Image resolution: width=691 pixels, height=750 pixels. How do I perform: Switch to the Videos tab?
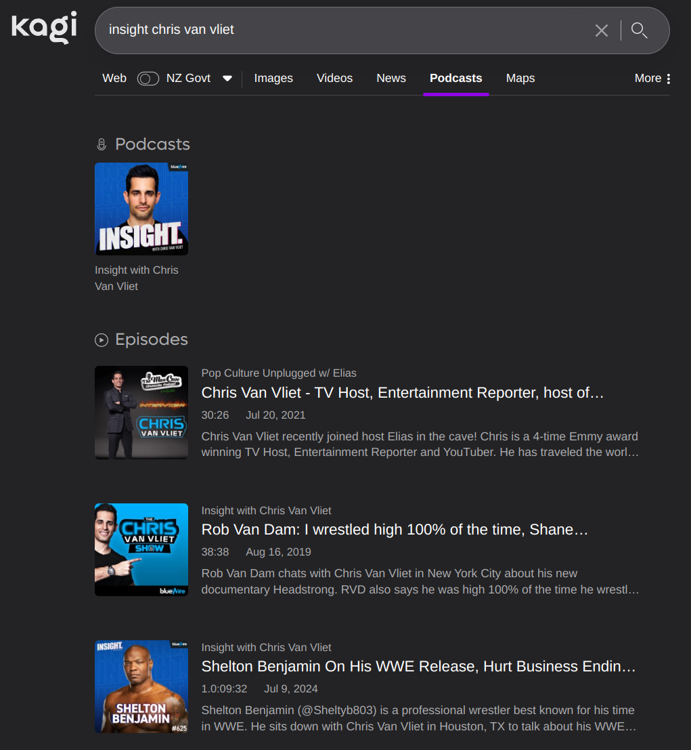click(x=334, y=79)
